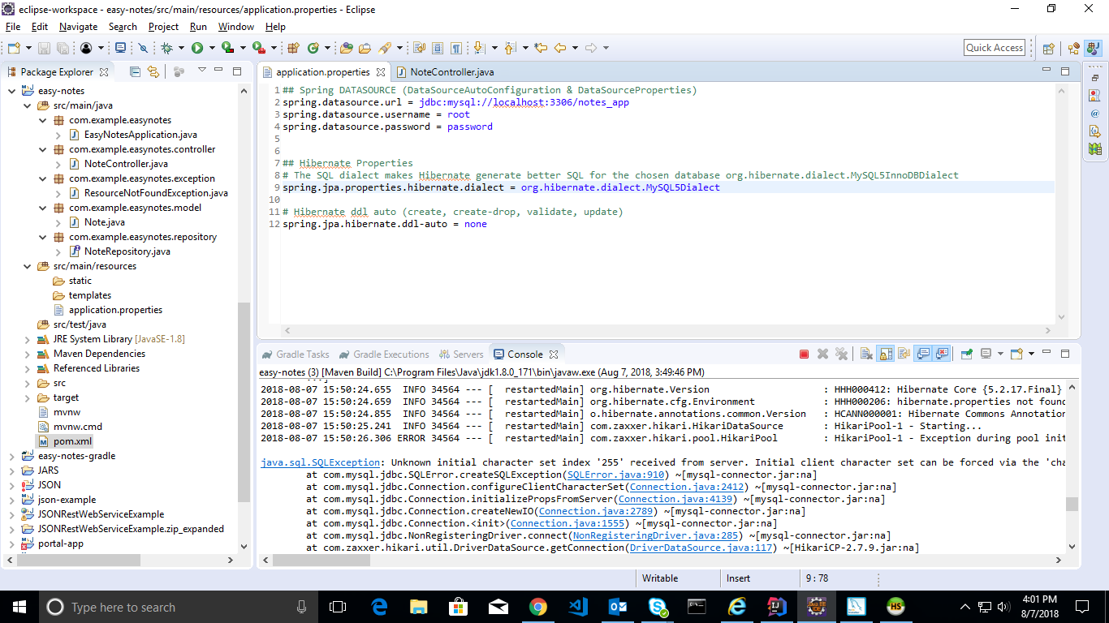The width and height of the screenshot is (1109, 623).
Task: Click the Quick Access search field
Action: click(x=995, y=48)
